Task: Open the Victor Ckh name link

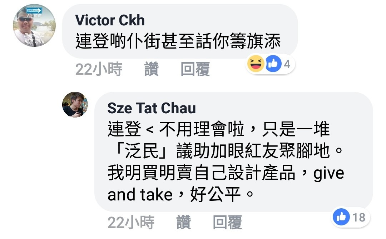Action: pos(110,20)
